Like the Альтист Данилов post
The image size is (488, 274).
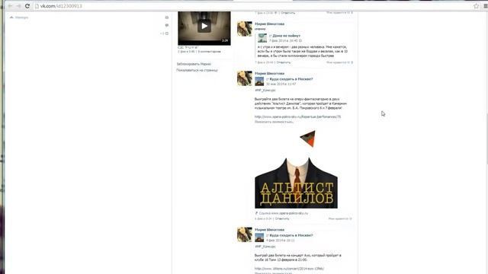(340, 218)
